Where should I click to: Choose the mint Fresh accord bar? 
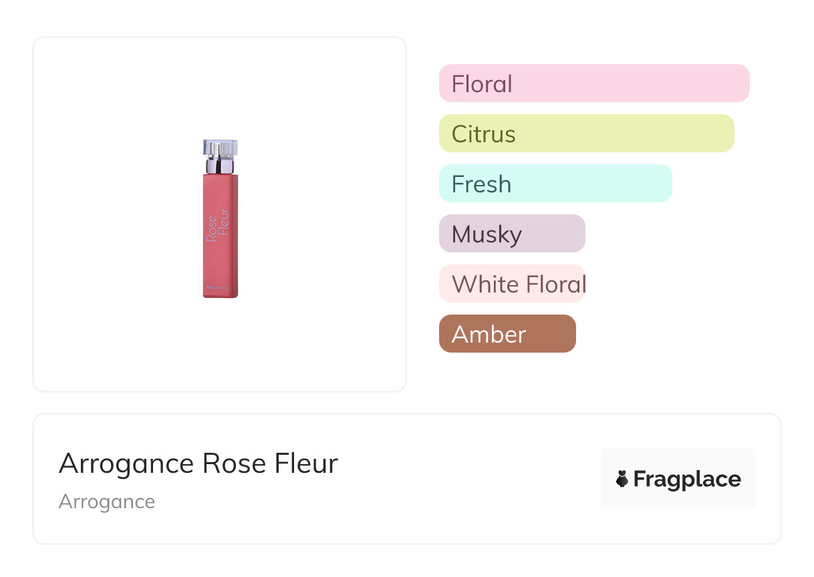[555, 184]
